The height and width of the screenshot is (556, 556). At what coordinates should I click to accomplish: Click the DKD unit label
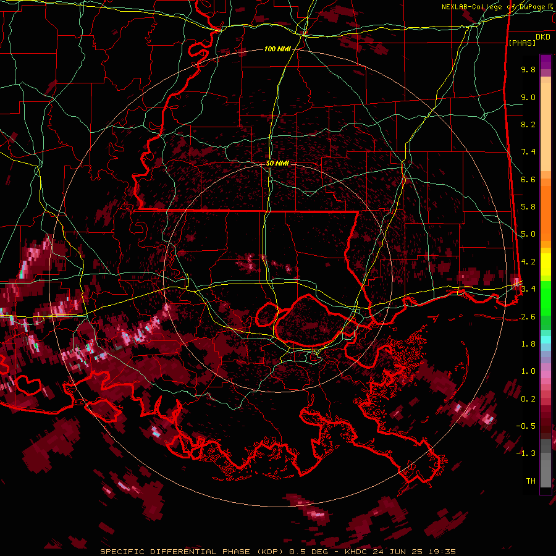(542, 37)
